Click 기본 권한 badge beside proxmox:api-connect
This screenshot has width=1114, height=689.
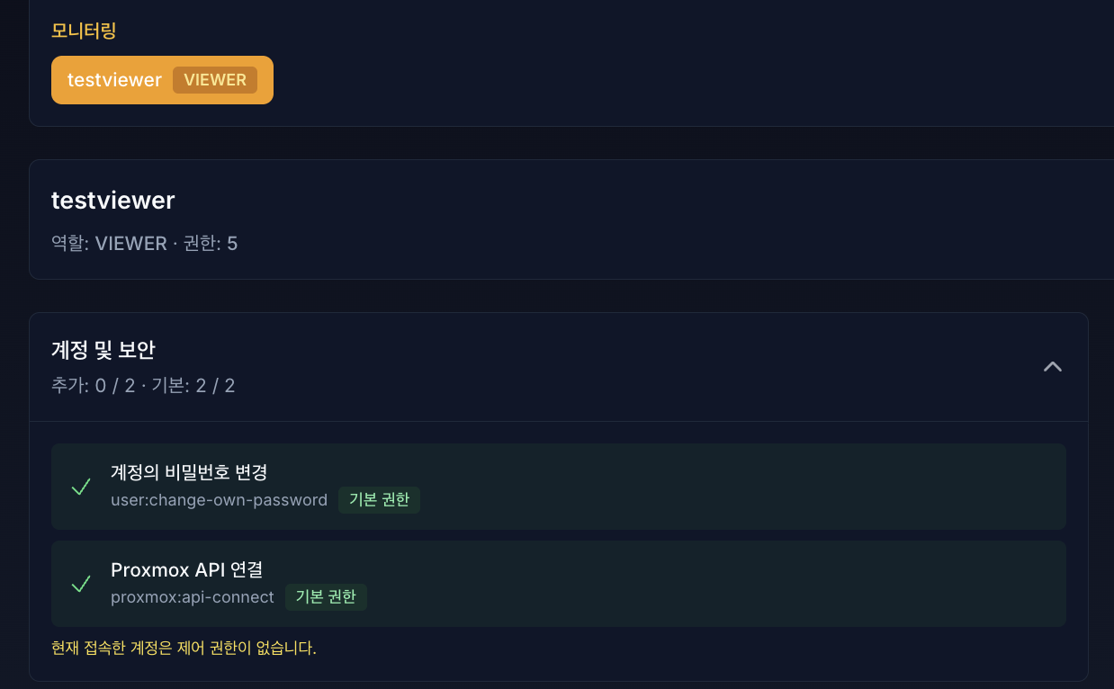(x=326, y=597)
